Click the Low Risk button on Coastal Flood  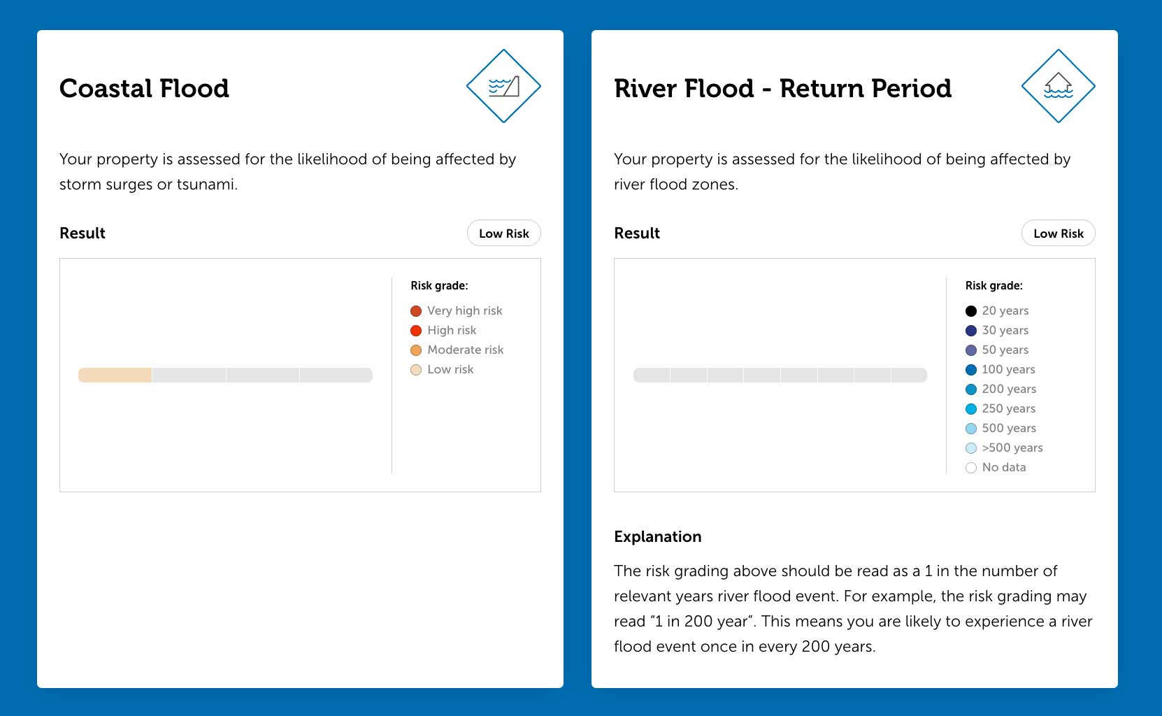[x=503, y=233]
